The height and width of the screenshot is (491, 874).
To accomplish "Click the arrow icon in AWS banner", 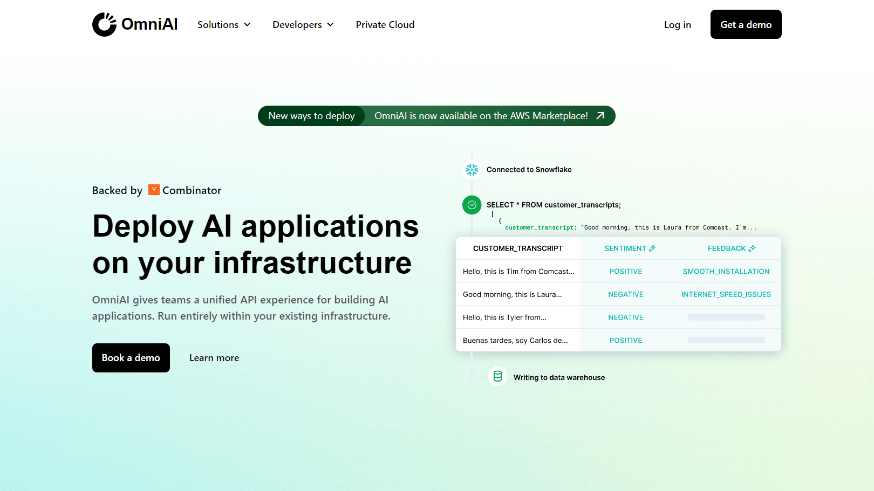I will [600, 116].
